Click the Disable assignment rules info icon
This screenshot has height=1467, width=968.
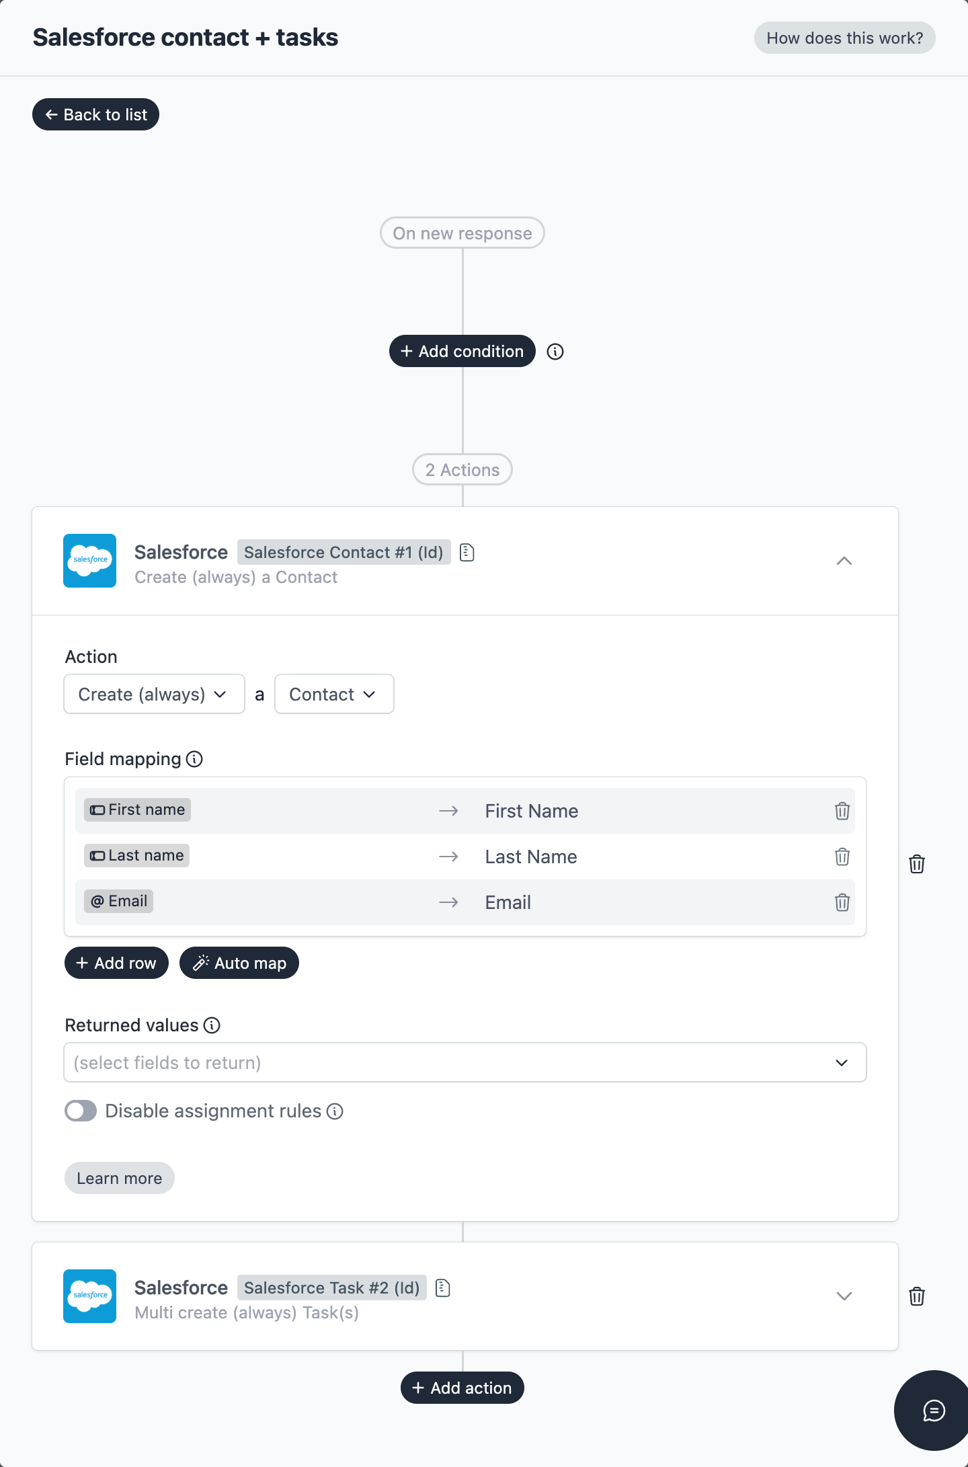(x=335, y=1111)
